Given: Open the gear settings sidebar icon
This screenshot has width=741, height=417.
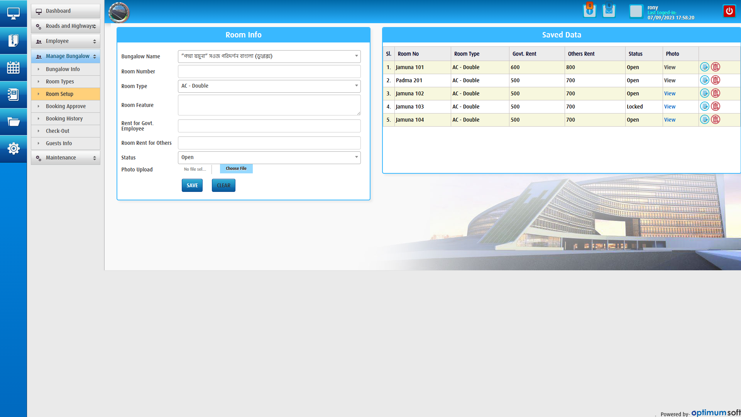Looking at the screenshot, I should 14,149.
